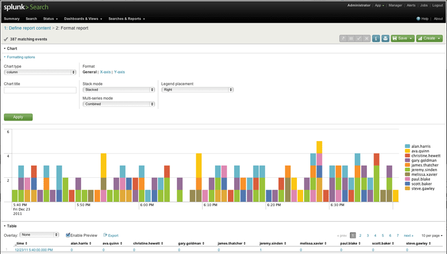Viewport: 447px width, 254px height.
Task: Click the cancel search X icon
Action: pyautogui.click(x=366, y=38)
